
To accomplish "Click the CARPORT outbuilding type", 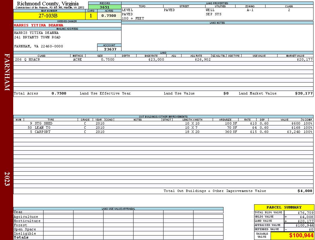I will pyautogui.click(x=43, y=132).
